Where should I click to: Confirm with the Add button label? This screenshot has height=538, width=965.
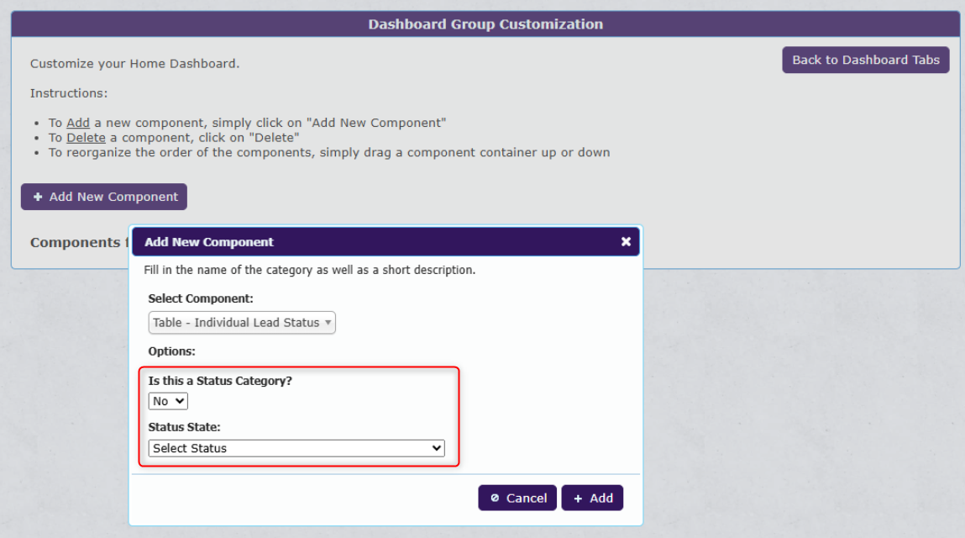[601, 498]
